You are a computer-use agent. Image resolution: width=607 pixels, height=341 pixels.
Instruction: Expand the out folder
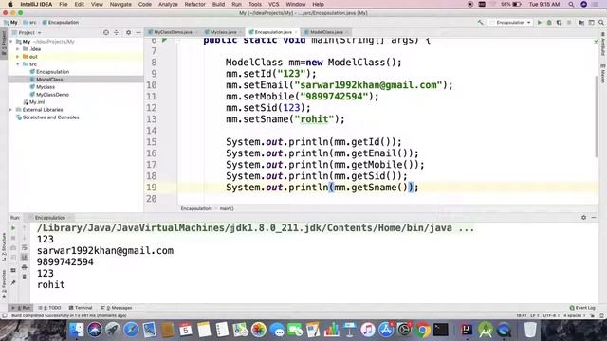18,57
